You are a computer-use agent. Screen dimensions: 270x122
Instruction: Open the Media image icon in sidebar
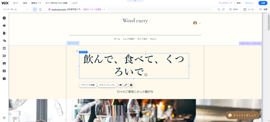click(4, 63)
